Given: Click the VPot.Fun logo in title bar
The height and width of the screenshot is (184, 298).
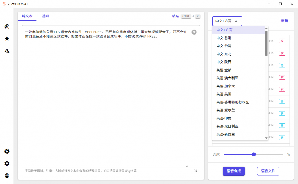Looking at the screenshot, I should click(x=3, y=4).
